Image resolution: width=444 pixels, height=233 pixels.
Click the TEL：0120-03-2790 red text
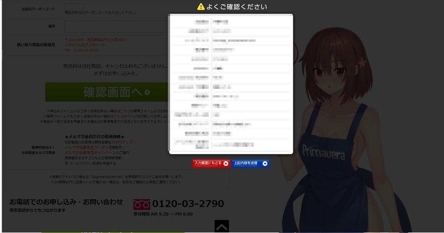point(81,50)
